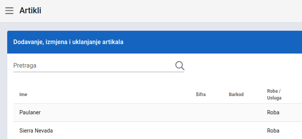Select the Sierra Nevada article row
The image size is (302, 139).
pos(157,131)
